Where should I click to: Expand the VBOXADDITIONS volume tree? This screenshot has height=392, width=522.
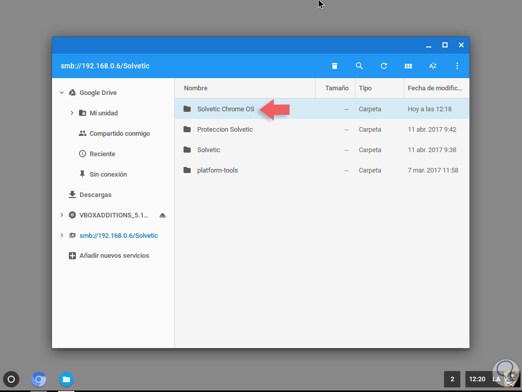click(62, 215)
